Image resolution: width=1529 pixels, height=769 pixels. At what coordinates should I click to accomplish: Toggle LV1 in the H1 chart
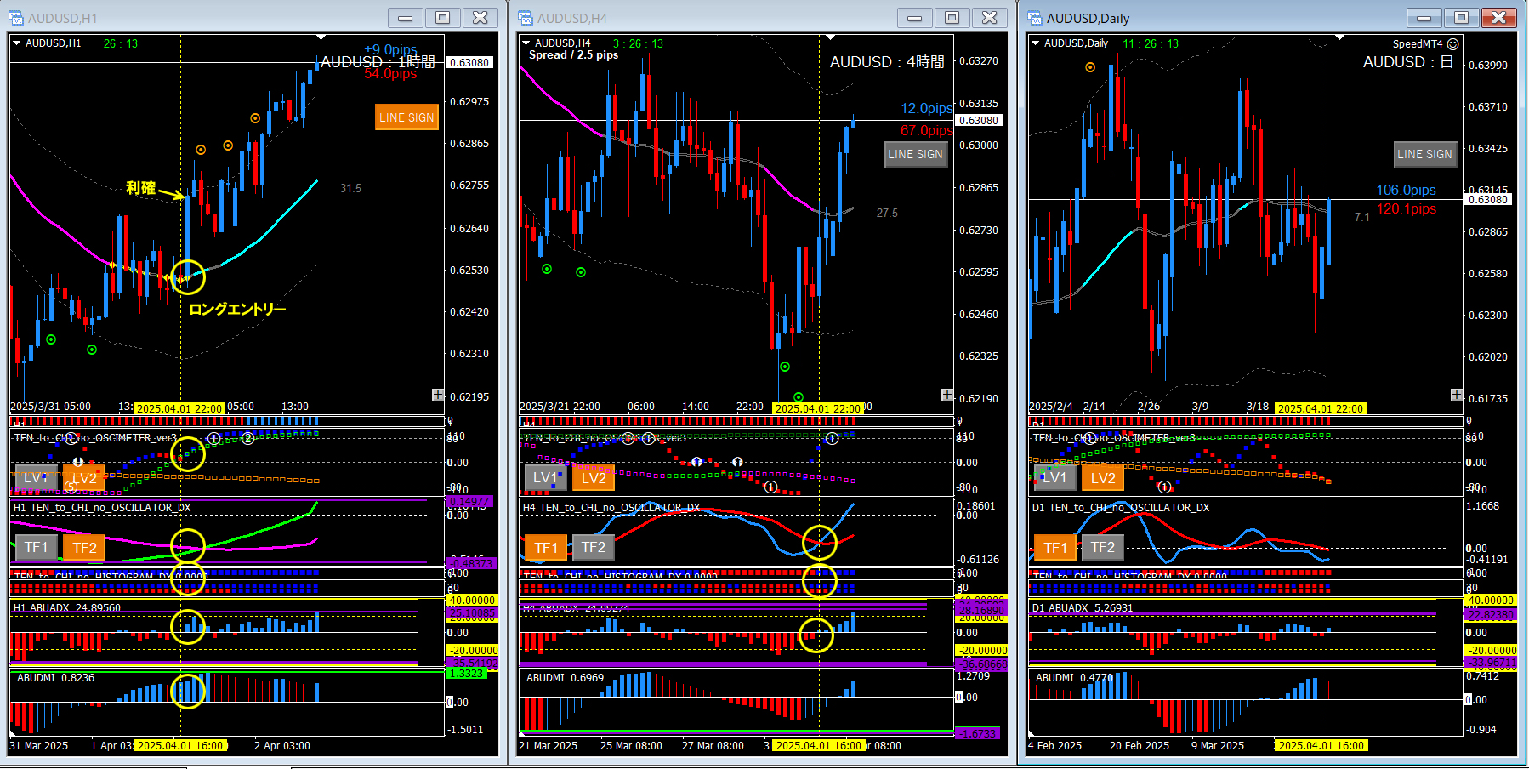(x=37, y=478)
